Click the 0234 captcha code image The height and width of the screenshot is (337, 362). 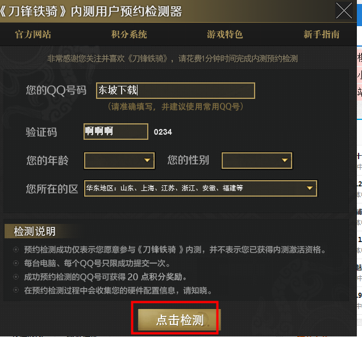pyautogui.click(x=163, y=132)
